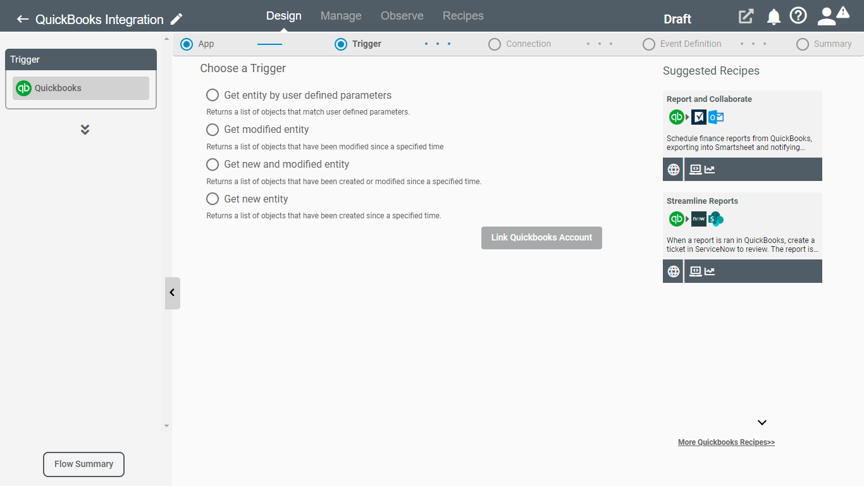Click Suggested Recipes heading
Screen dimensions: 864x486
711,71
